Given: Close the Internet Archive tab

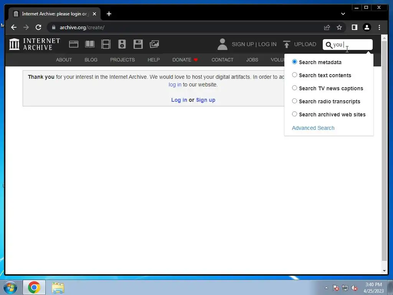Looking at the screenshot, I should [x=94, y=14].
